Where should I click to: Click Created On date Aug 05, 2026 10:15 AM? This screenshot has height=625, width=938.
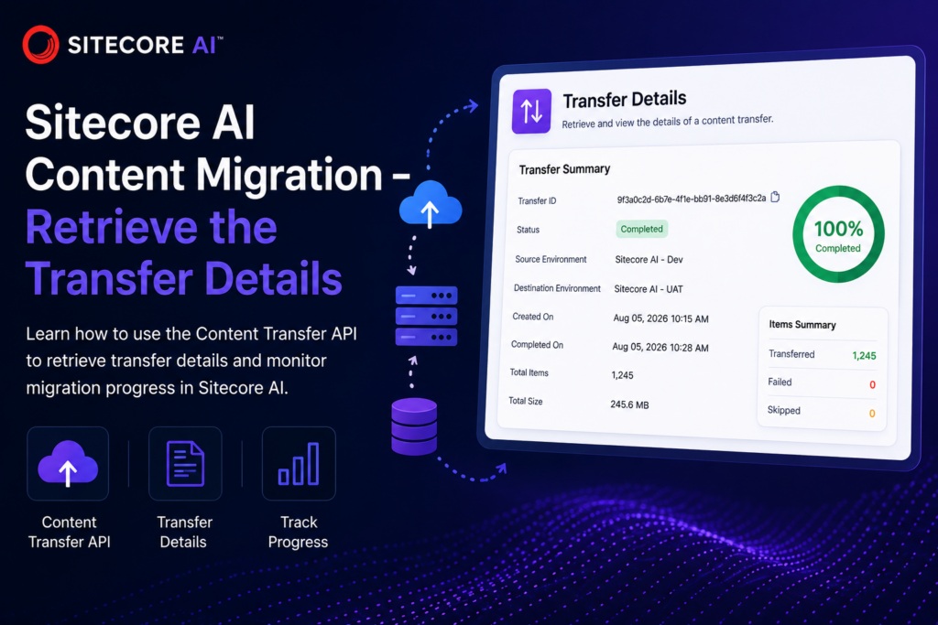660,318
